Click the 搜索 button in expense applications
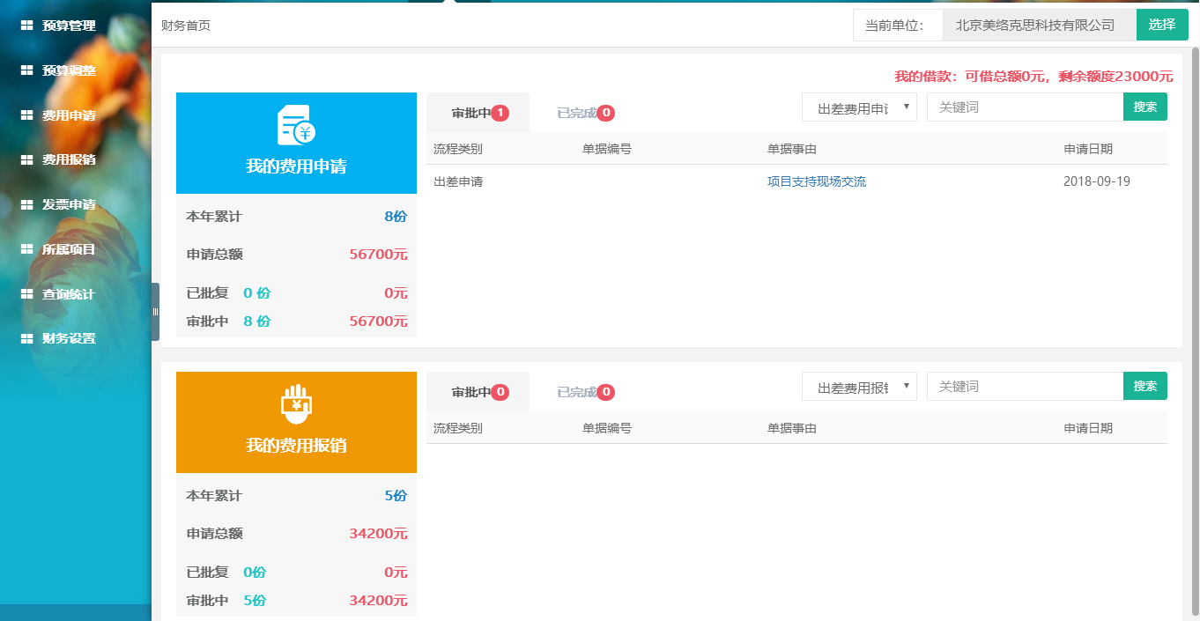 click(x=1144, y=107)
